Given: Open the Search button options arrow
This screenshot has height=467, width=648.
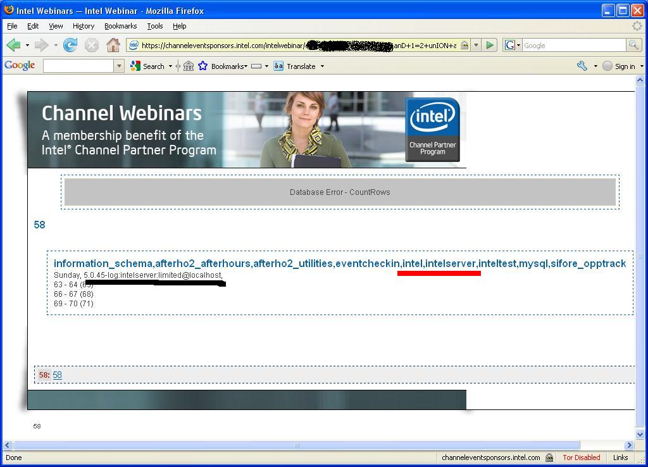Looking at the screenshot, I should [x=170, y=66].
